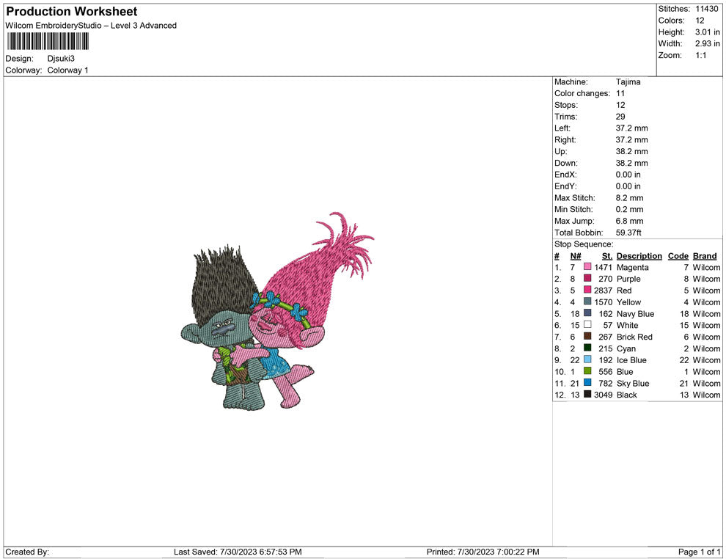Click the Code column header
The image size is (726, 559).
tap(678, 256)
